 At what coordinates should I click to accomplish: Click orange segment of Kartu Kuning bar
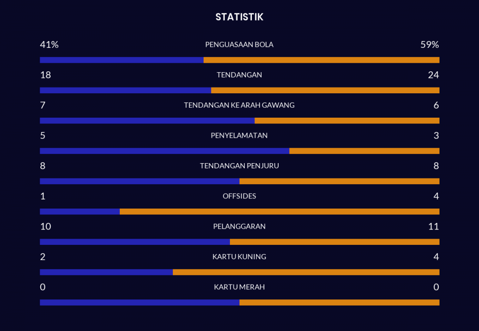point(306,272)
